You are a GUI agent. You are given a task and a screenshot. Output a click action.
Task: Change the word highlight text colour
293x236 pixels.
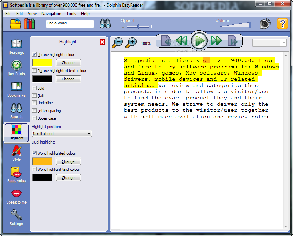68,178
